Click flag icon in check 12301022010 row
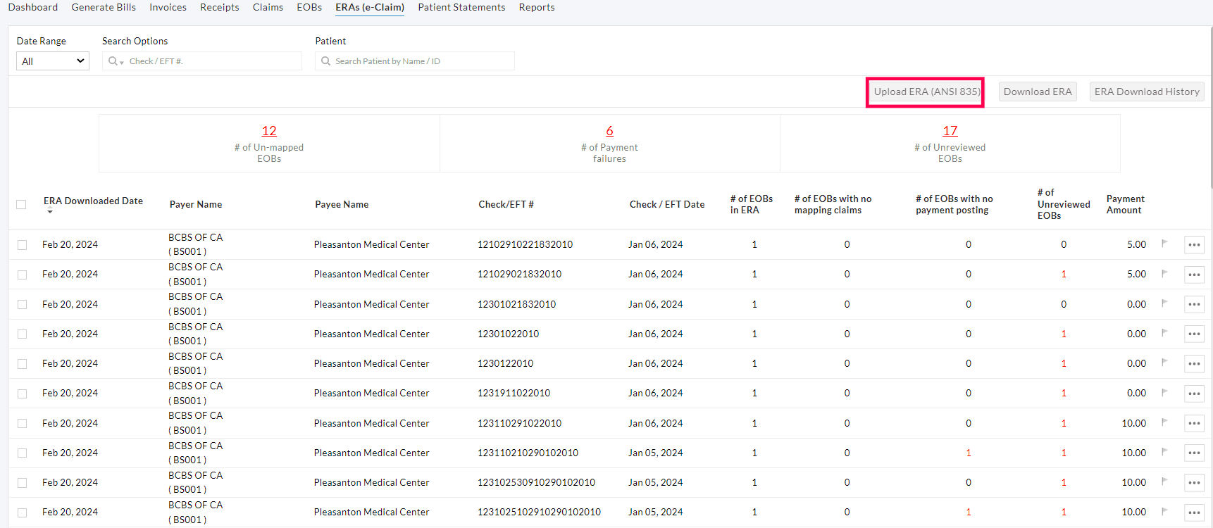Viewport: 1213px width, 528px height. pos(1164,333)
